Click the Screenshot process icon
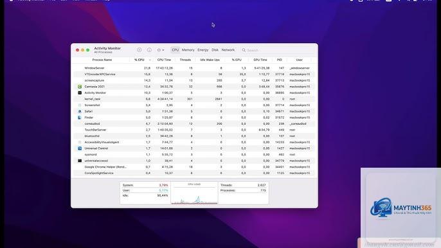Viewport: 441px width, 248px height. [x=80, y=105]
